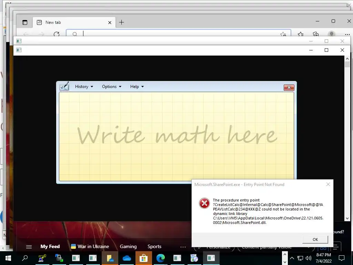Open the Options menu in Math Input Panel
Screen dimensions: 353x265
click(111, 87)
